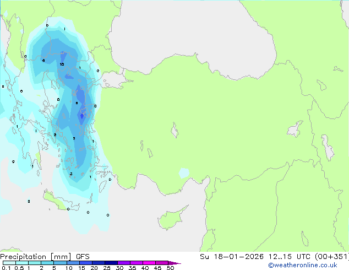
Task: Click the 20–25 mm dark blue legend swatch
Action: point(98,263)
